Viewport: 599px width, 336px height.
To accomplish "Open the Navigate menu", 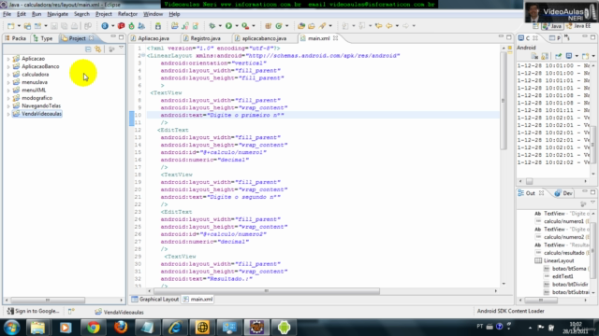I will coord(58,14).
